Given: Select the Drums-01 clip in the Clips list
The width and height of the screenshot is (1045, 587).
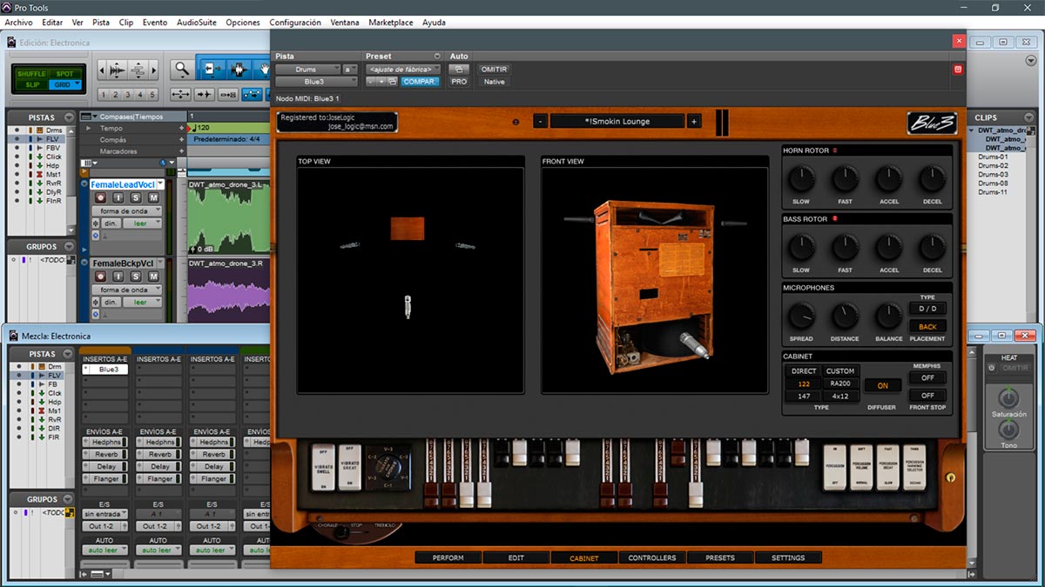Looking at the screenshot, I should [993, 157].
